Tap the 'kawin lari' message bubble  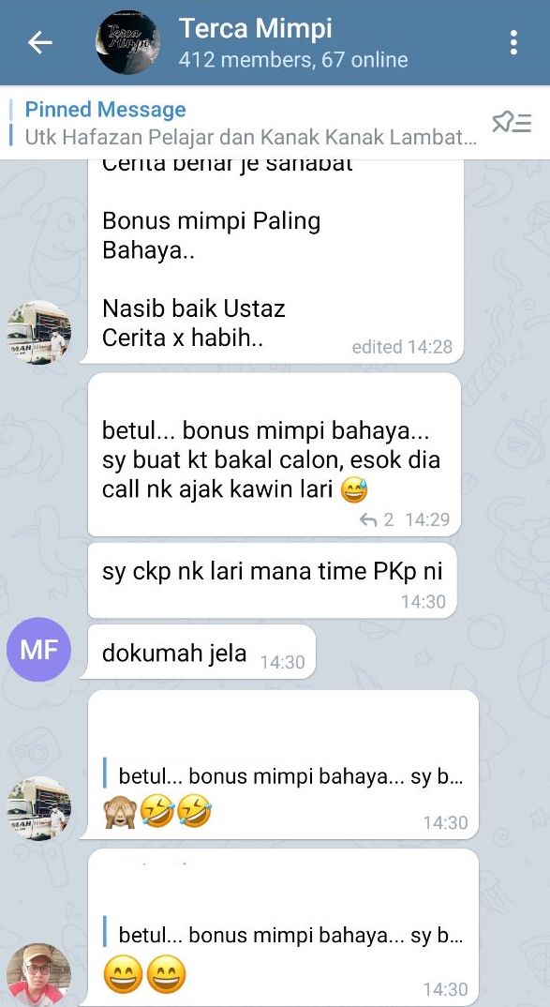[x=274, y=455]
